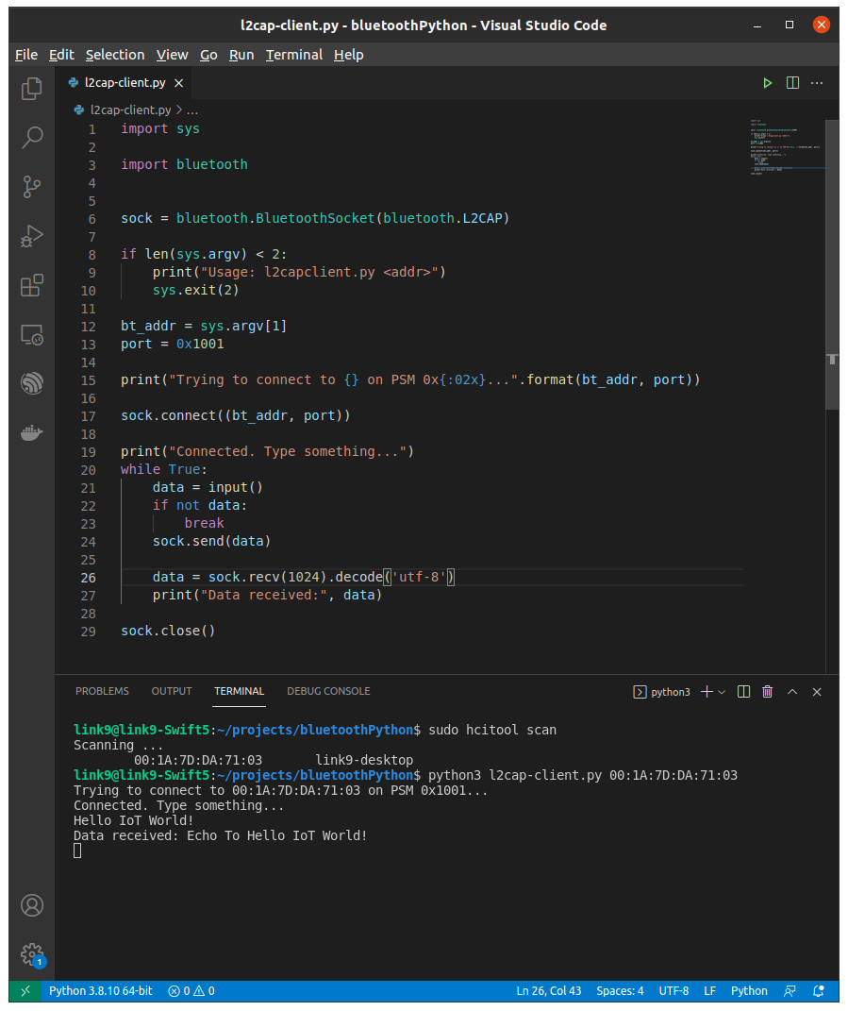Switch to the Debug Console tab
This screenshot has width=848, height=1011.
pos(328,691)
